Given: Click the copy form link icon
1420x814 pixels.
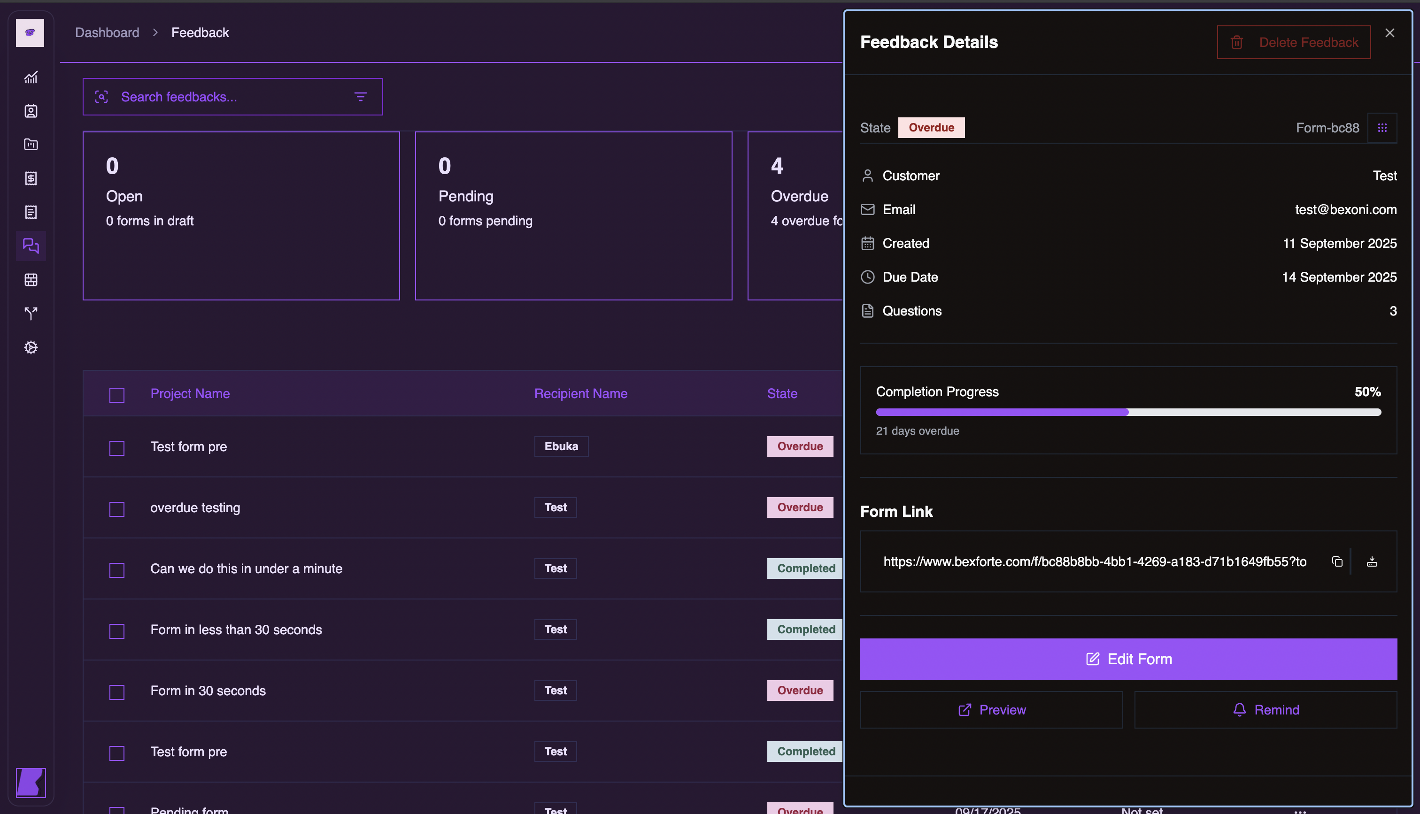Looking at the screenshot, I should 1337,561.
